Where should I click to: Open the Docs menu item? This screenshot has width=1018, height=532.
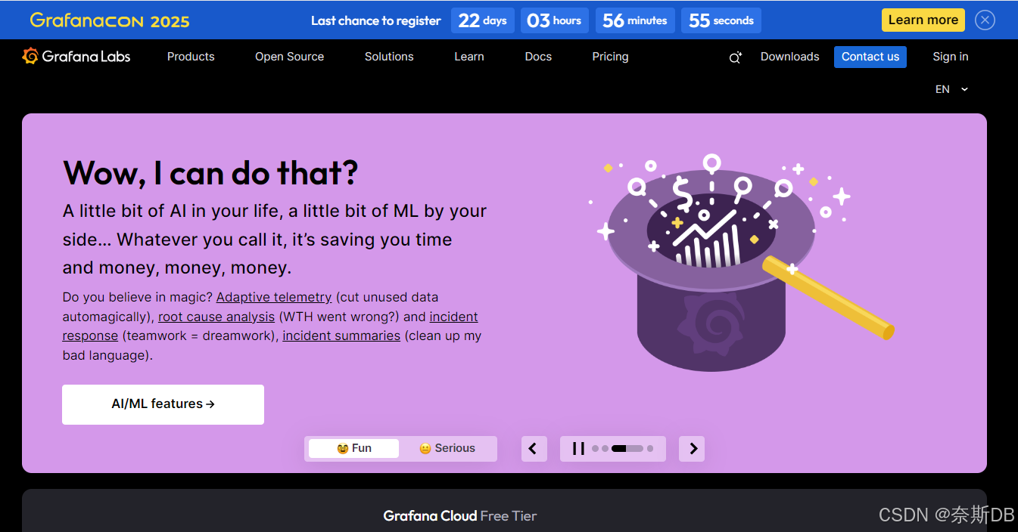coord(538,57)
